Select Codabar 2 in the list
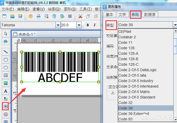The image size is (177, 123). tap(146, 37)
